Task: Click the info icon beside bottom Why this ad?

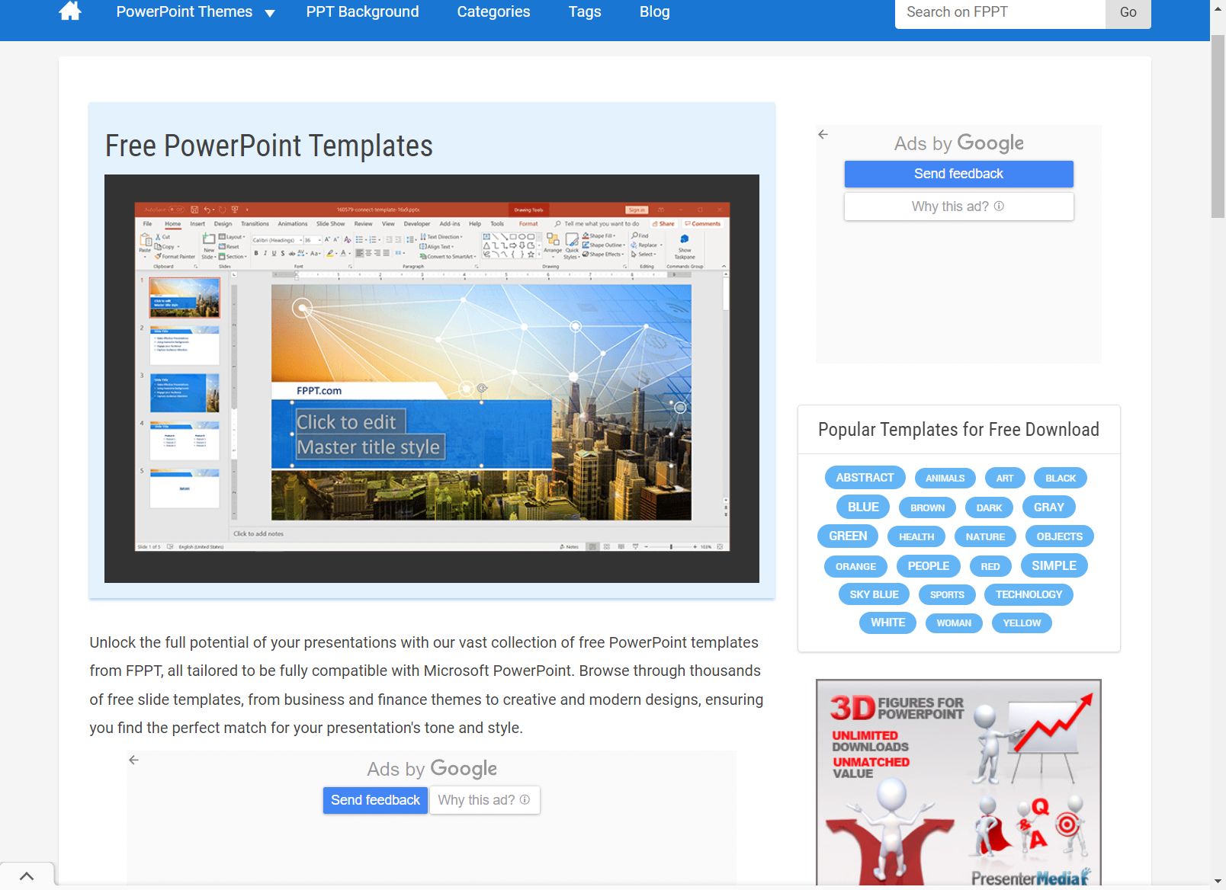Action: pyautogui.click(x=525, y=799)
